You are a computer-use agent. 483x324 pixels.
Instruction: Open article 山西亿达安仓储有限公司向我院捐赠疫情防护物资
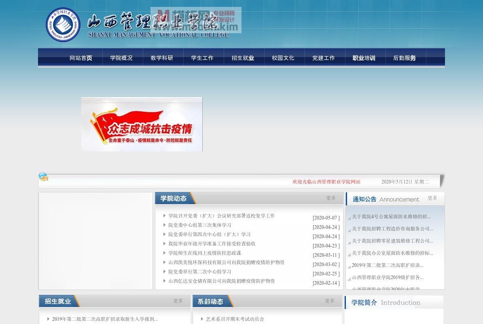pyautogui.click(x=222, y=281)
